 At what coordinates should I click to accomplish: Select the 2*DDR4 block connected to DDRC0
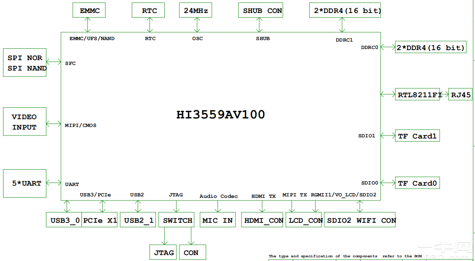pyautogui.click(x=430, y=47)
